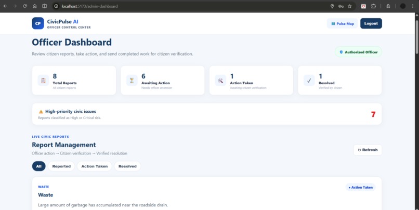
Task: Click the hourglass icon on Awaiting Action card
Action: click(x=132, y=81)
